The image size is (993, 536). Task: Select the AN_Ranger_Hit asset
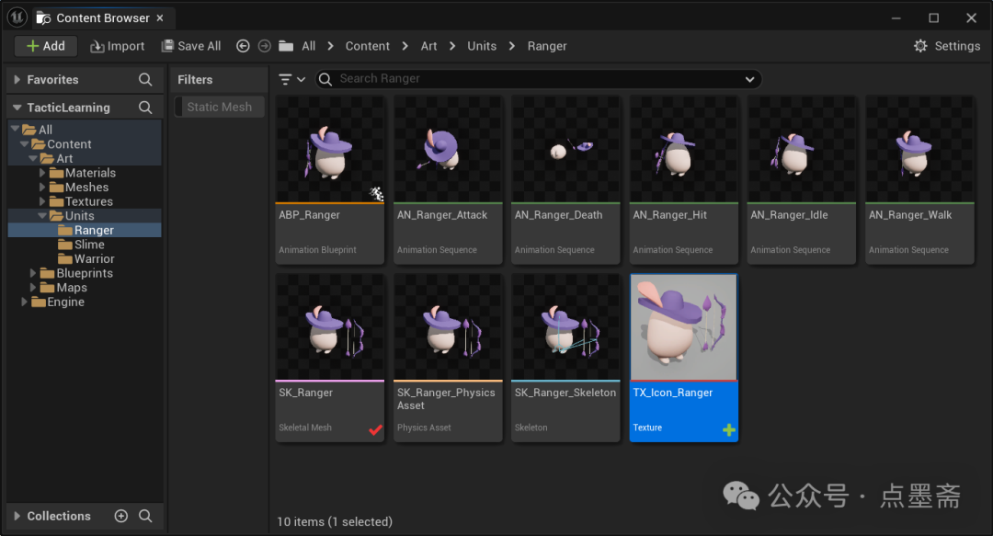click(x=684, y=180)
